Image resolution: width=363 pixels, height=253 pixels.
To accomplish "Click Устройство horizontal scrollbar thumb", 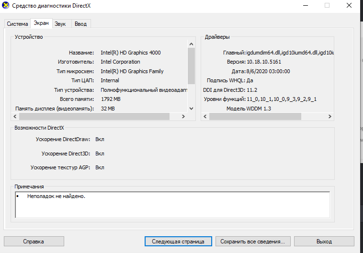I will coord(94,116).
